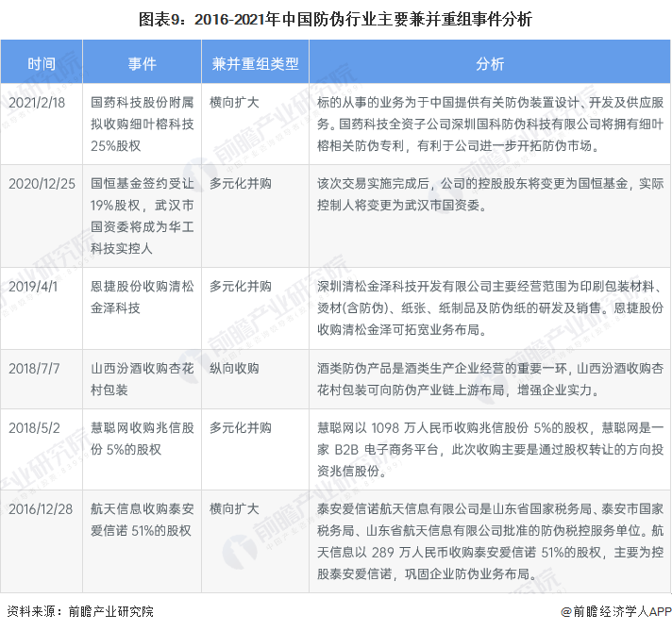Click analysis text starting '慧聪网以 1098 万人民币'

click(x=490, y=449)
